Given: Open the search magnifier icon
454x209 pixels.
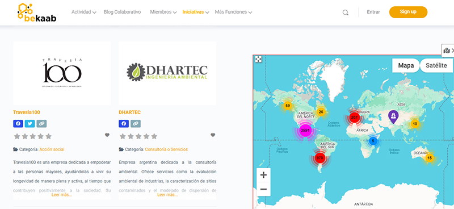Looking at the screenshot, I should click(346, 12).
